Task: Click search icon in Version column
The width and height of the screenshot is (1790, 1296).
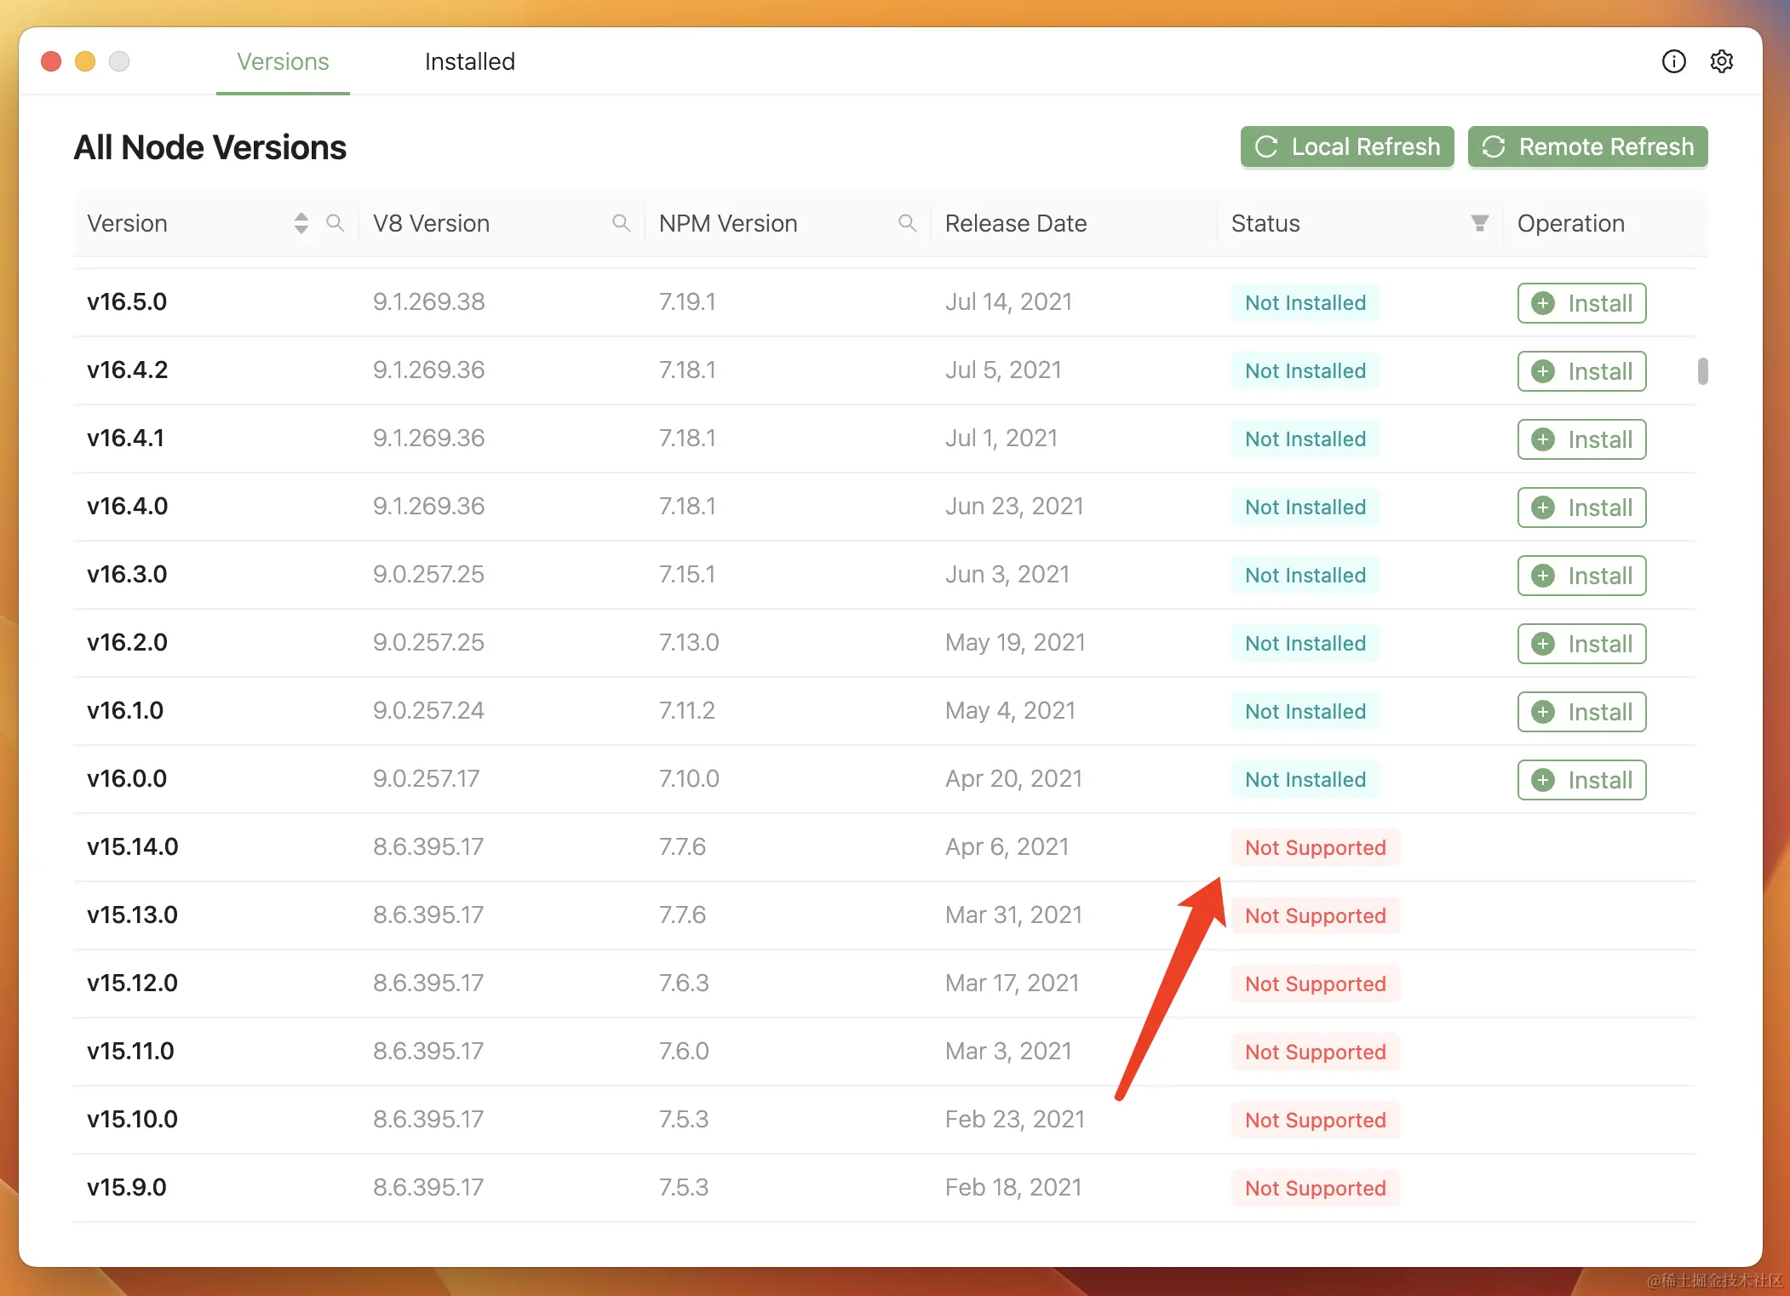Action: pos(336,223)
